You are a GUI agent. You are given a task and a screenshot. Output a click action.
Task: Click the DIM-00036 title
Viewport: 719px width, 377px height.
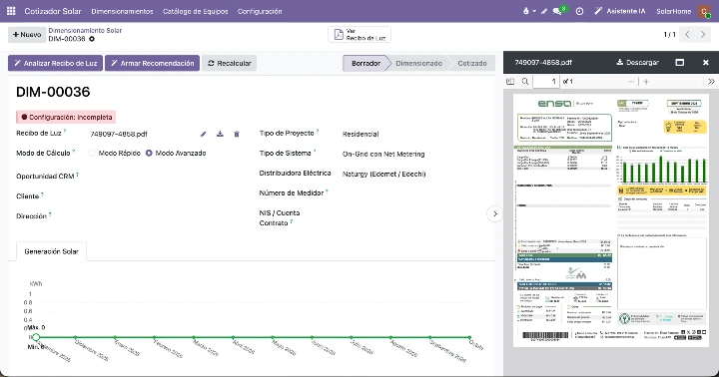[x=53, y=92]
